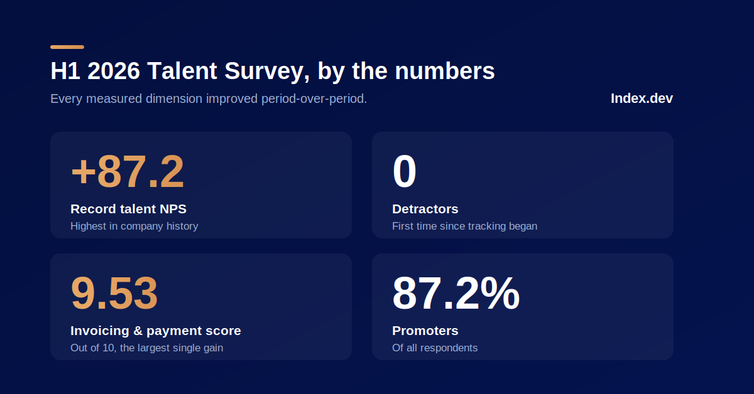754x394 pixels.
Task: Open the Record talent NPS card
Action: click(201, 185)
